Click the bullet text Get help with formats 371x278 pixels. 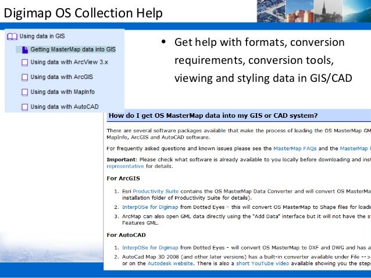click(x=263, y=60)
